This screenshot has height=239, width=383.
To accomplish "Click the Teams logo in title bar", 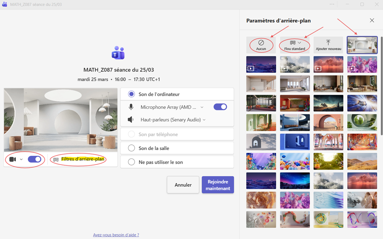I will coord(4,4).
